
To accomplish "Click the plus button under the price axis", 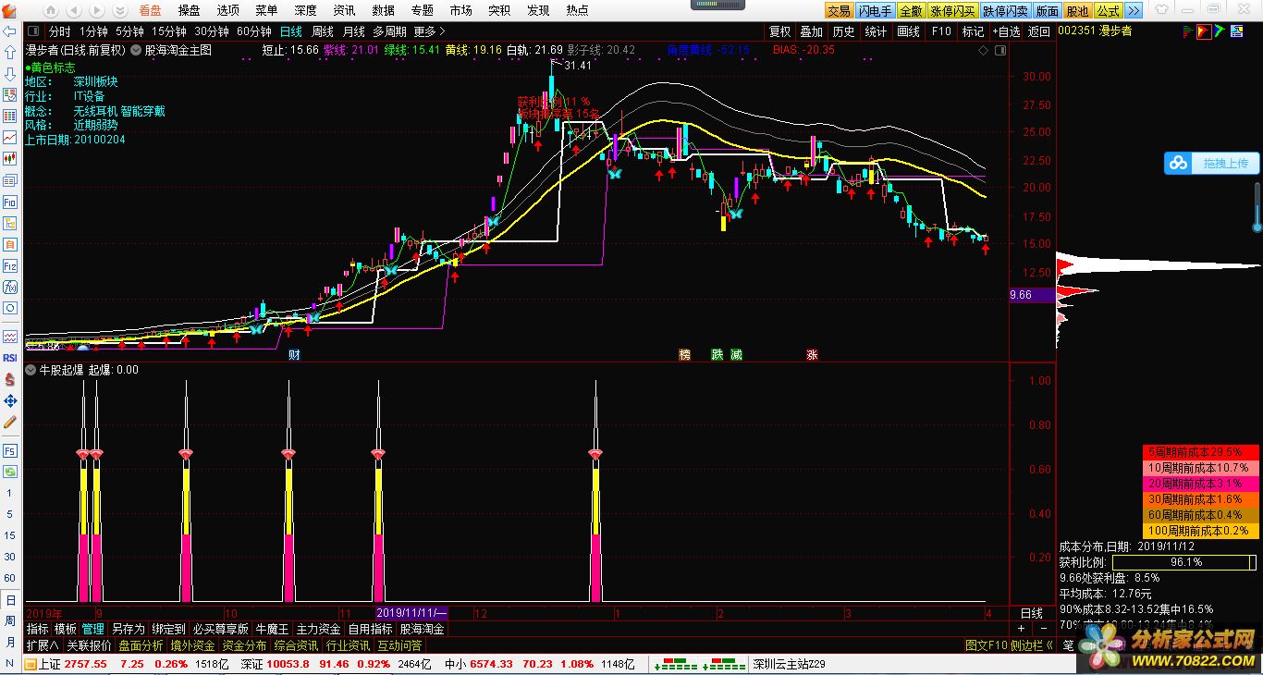I will 1021,629.
